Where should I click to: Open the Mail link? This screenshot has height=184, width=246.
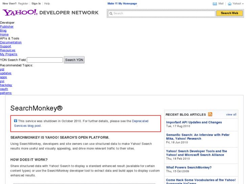221,3
